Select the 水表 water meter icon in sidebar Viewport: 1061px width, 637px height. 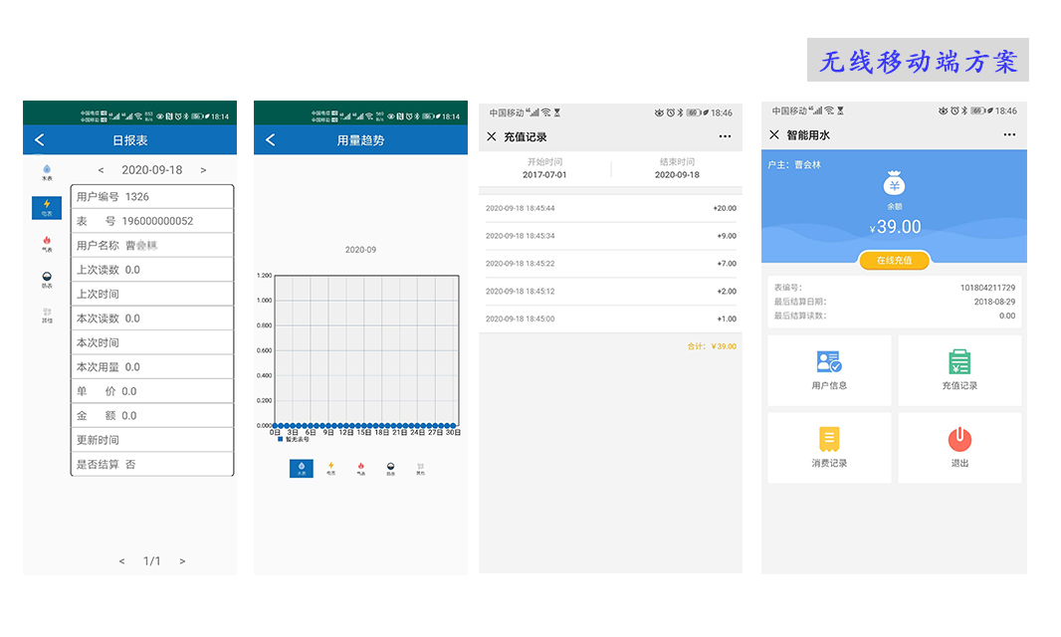46,169
